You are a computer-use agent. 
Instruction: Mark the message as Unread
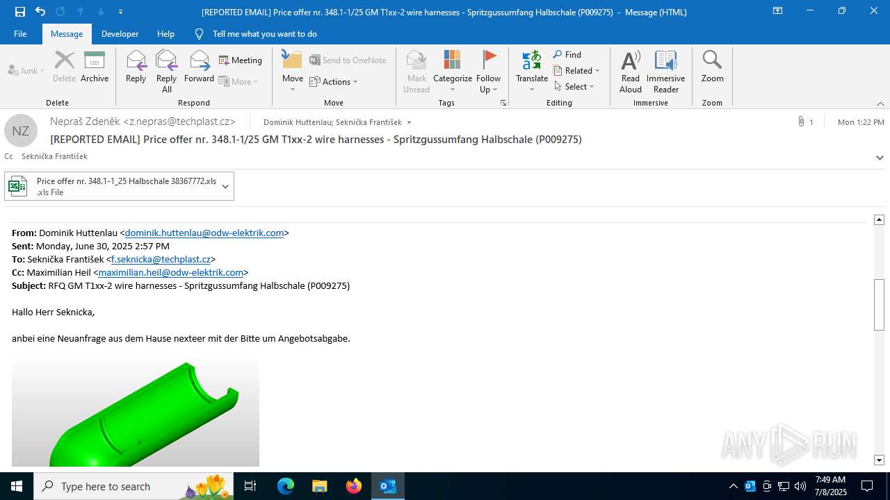[x=416, y=72]
